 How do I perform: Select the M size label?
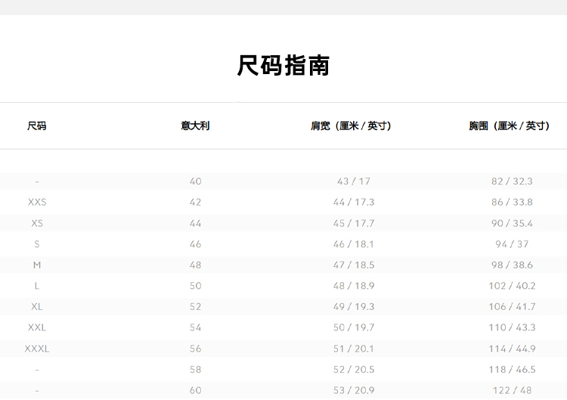click(x=36, y=265)
